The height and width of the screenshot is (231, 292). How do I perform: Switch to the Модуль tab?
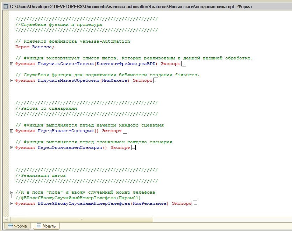[x=47, y=226]
